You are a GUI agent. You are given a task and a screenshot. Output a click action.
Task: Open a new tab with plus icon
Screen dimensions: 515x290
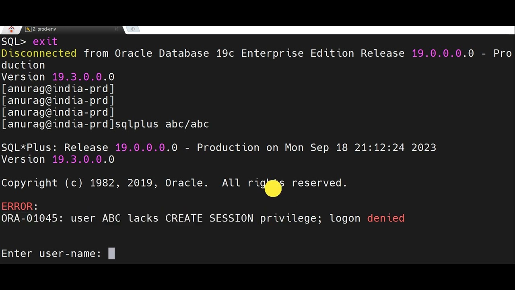point(133,29)
